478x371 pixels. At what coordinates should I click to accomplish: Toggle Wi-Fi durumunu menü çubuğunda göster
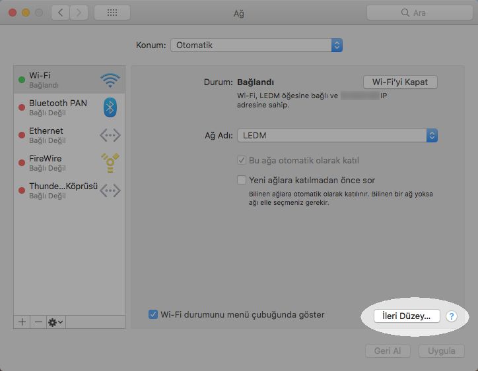(153, 314)
